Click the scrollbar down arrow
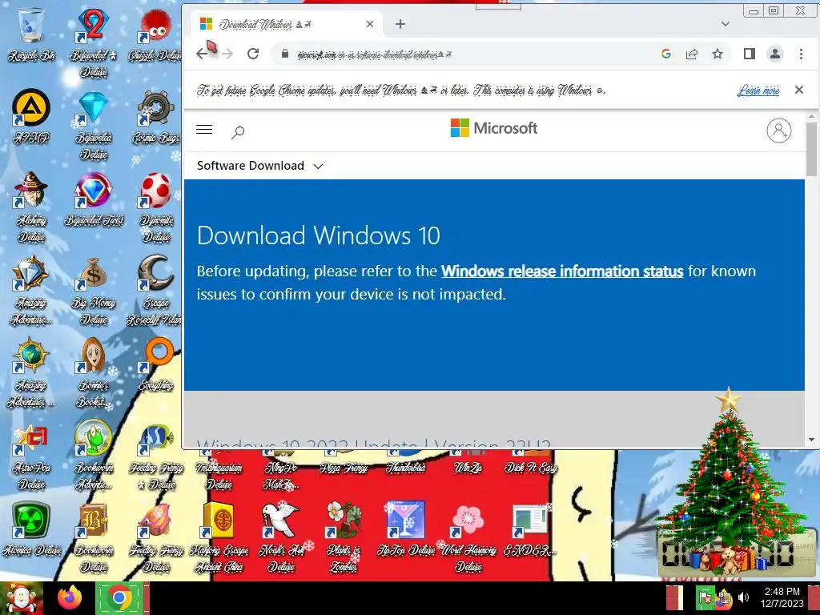820x615 pixels. [811, 440]
